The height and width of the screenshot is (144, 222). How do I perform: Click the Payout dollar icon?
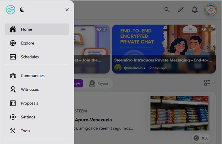tap(92, 83)
